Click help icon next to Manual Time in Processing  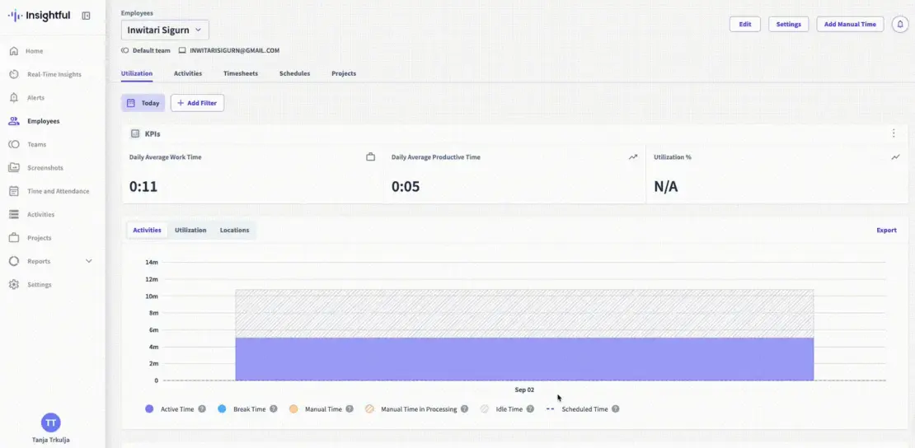point(464,409)
